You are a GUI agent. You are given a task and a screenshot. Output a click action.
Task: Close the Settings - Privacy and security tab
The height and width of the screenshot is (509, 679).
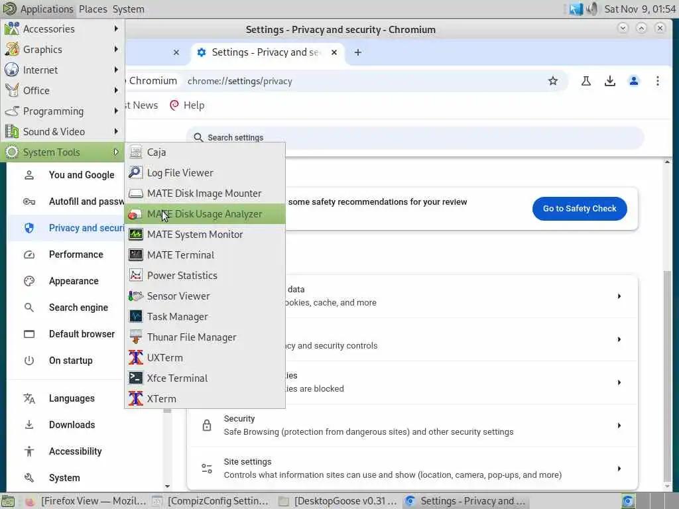coord(334,52)
